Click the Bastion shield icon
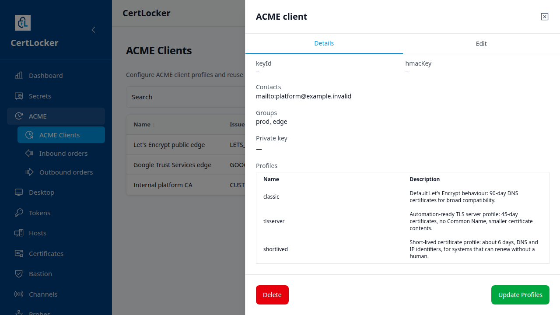The height and width of the screenshot is (315, 560). coord(19,273)
